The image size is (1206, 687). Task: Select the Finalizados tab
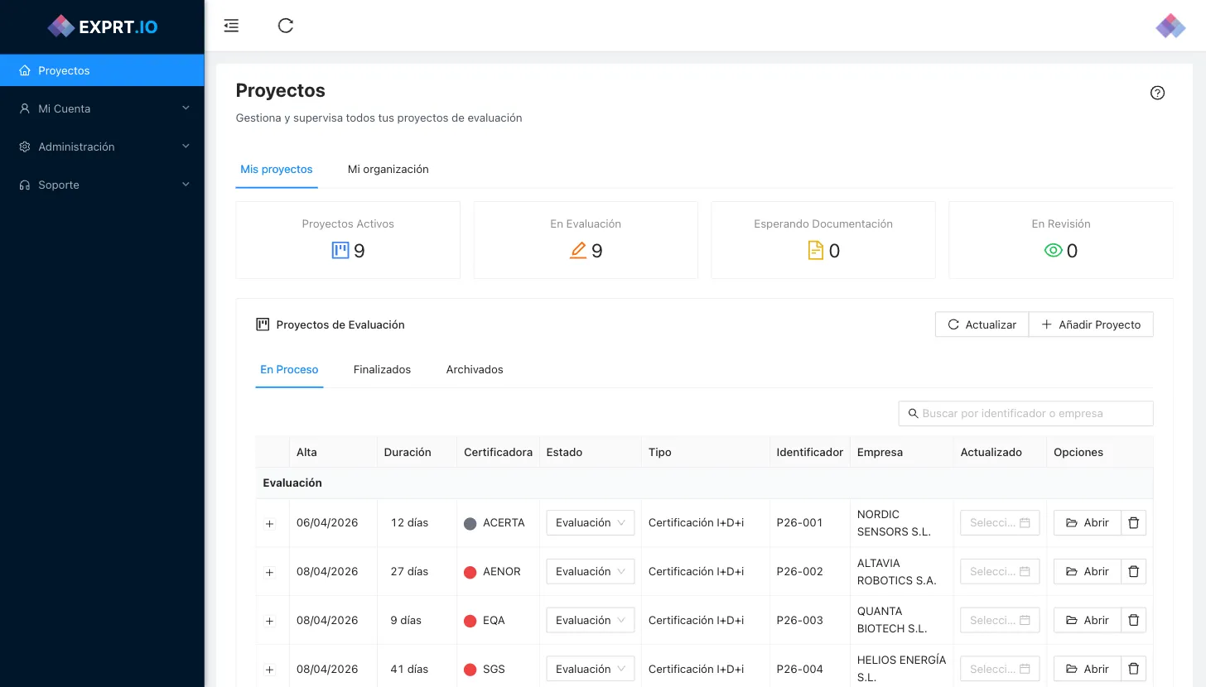(x=382, y=369)
